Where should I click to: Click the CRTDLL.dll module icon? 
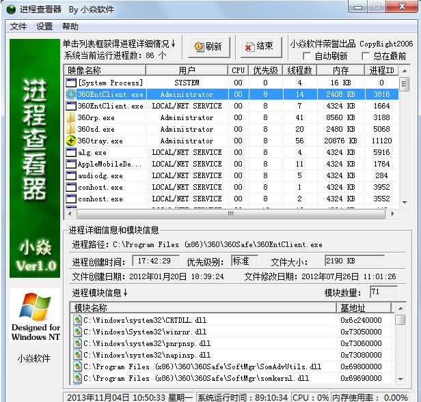(x=78, y=320)
